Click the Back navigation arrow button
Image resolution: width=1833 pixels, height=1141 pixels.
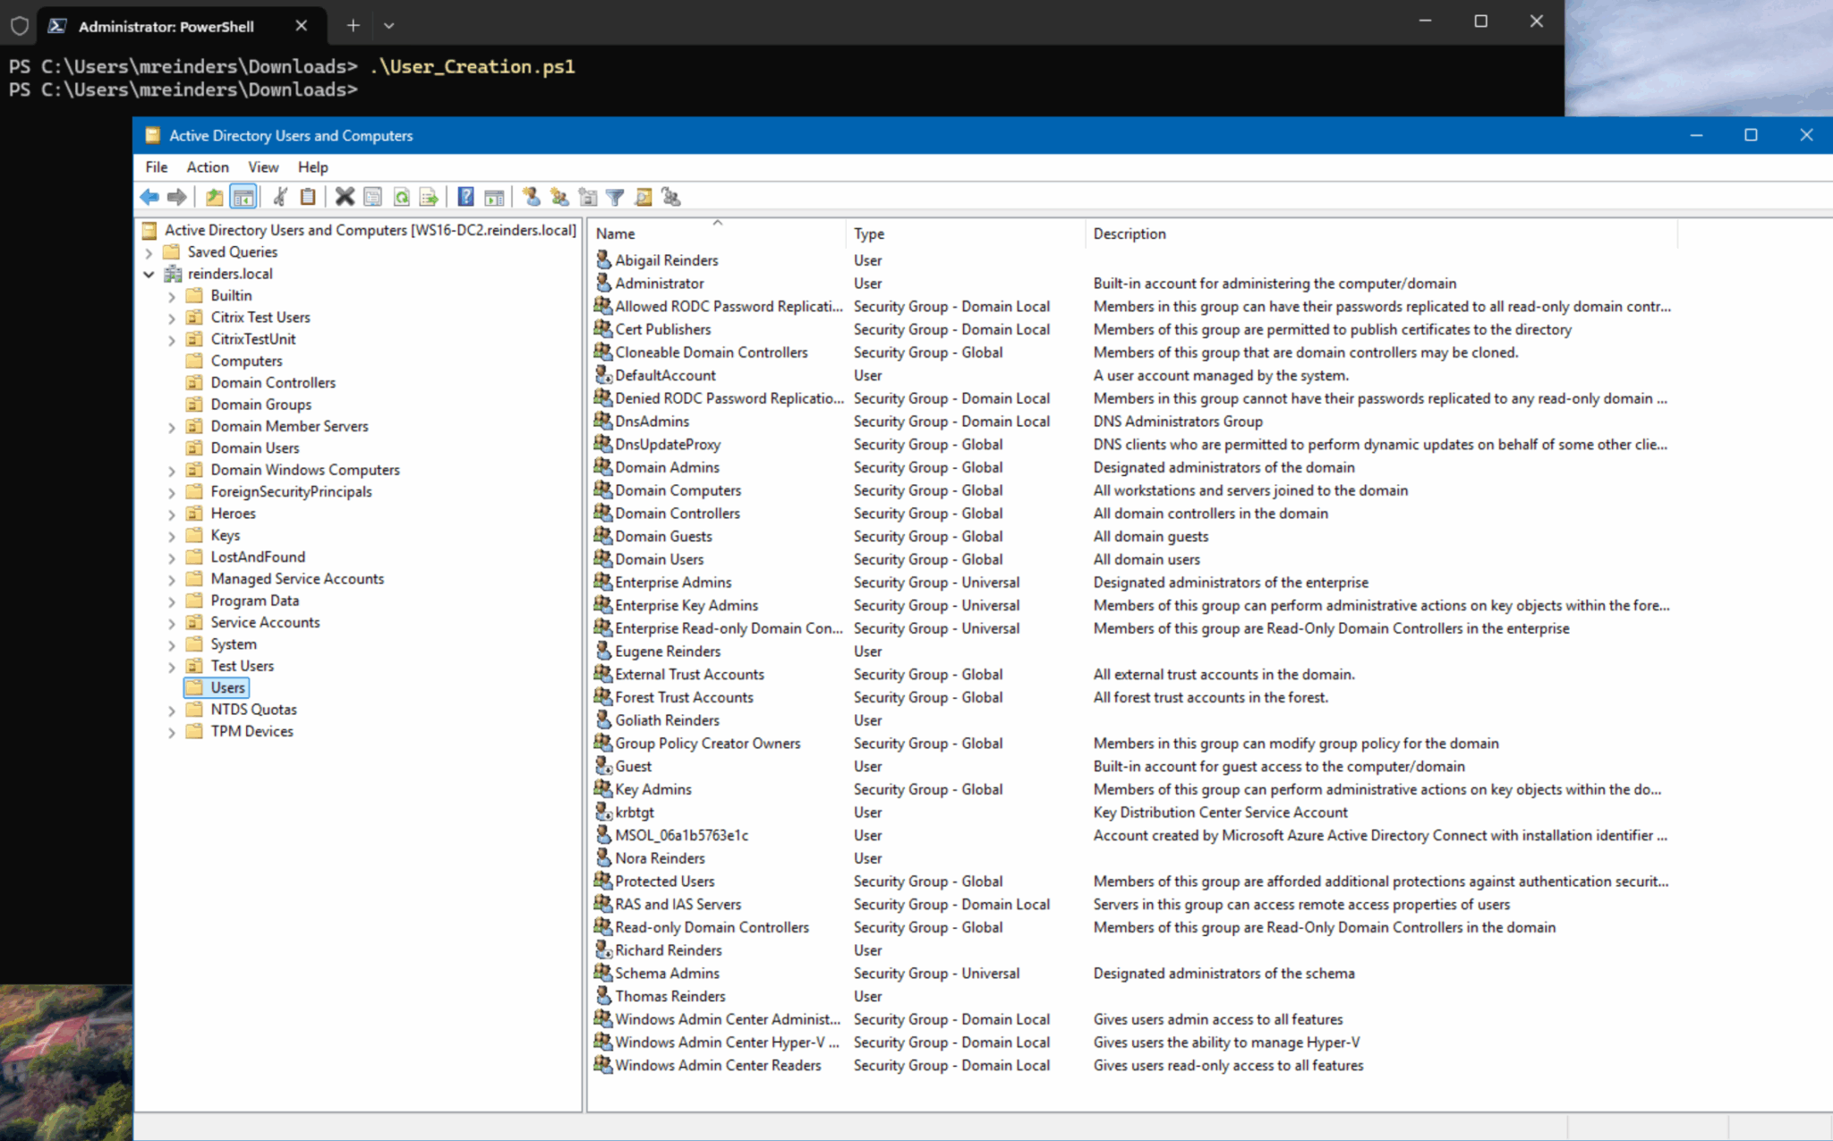[x=149, y=197]
